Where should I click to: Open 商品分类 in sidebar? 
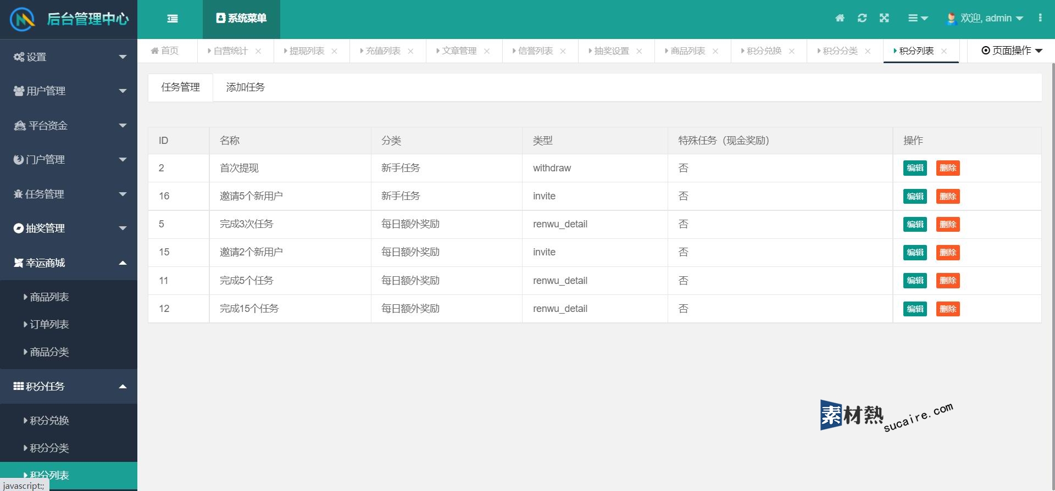point(69,352)
